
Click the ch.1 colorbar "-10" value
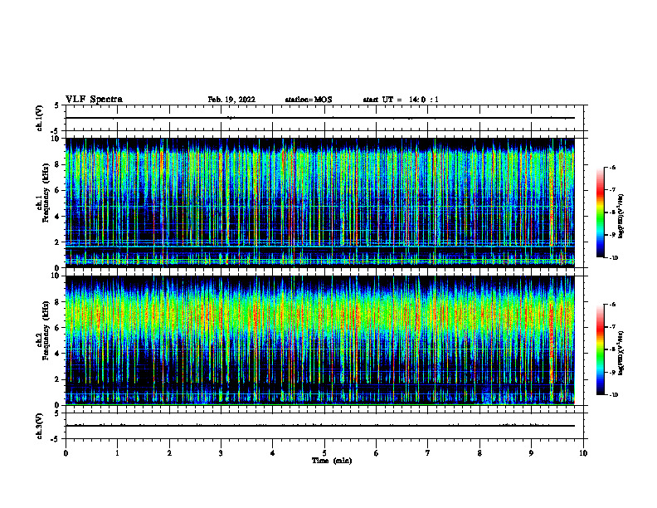(x=614, y=258)
